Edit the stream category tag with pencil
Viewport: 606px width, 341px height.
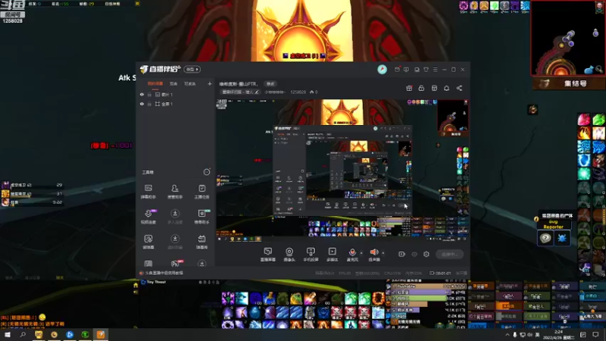tap(240, 92)
